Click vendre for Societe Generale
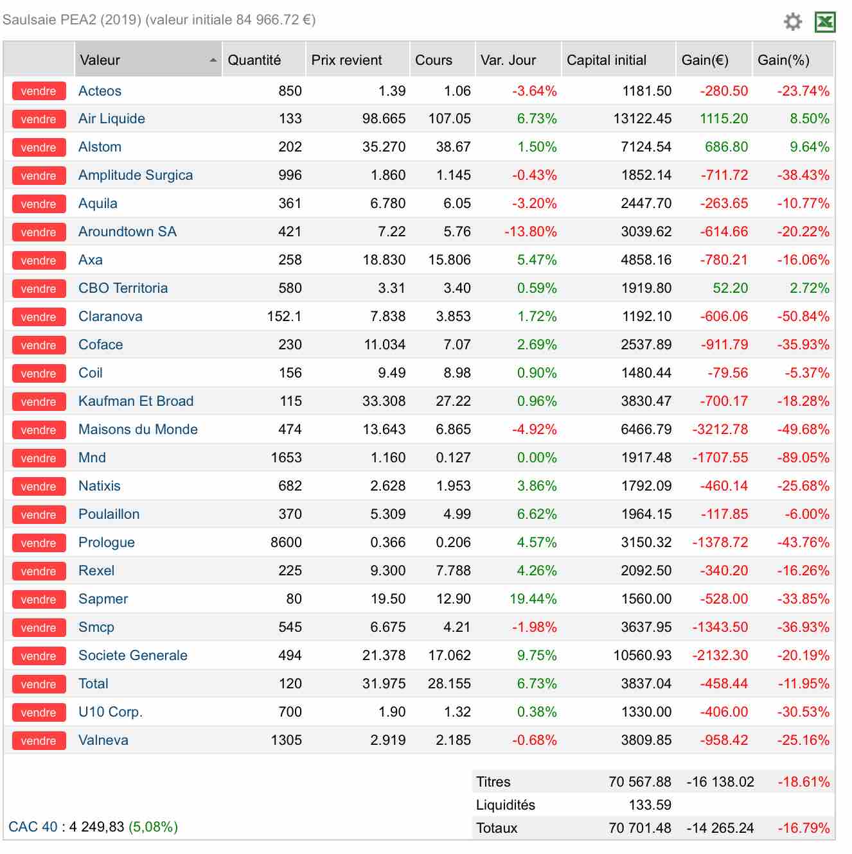Image resolution: width=852 pixels, height=854 pixels. coord(39,656)
